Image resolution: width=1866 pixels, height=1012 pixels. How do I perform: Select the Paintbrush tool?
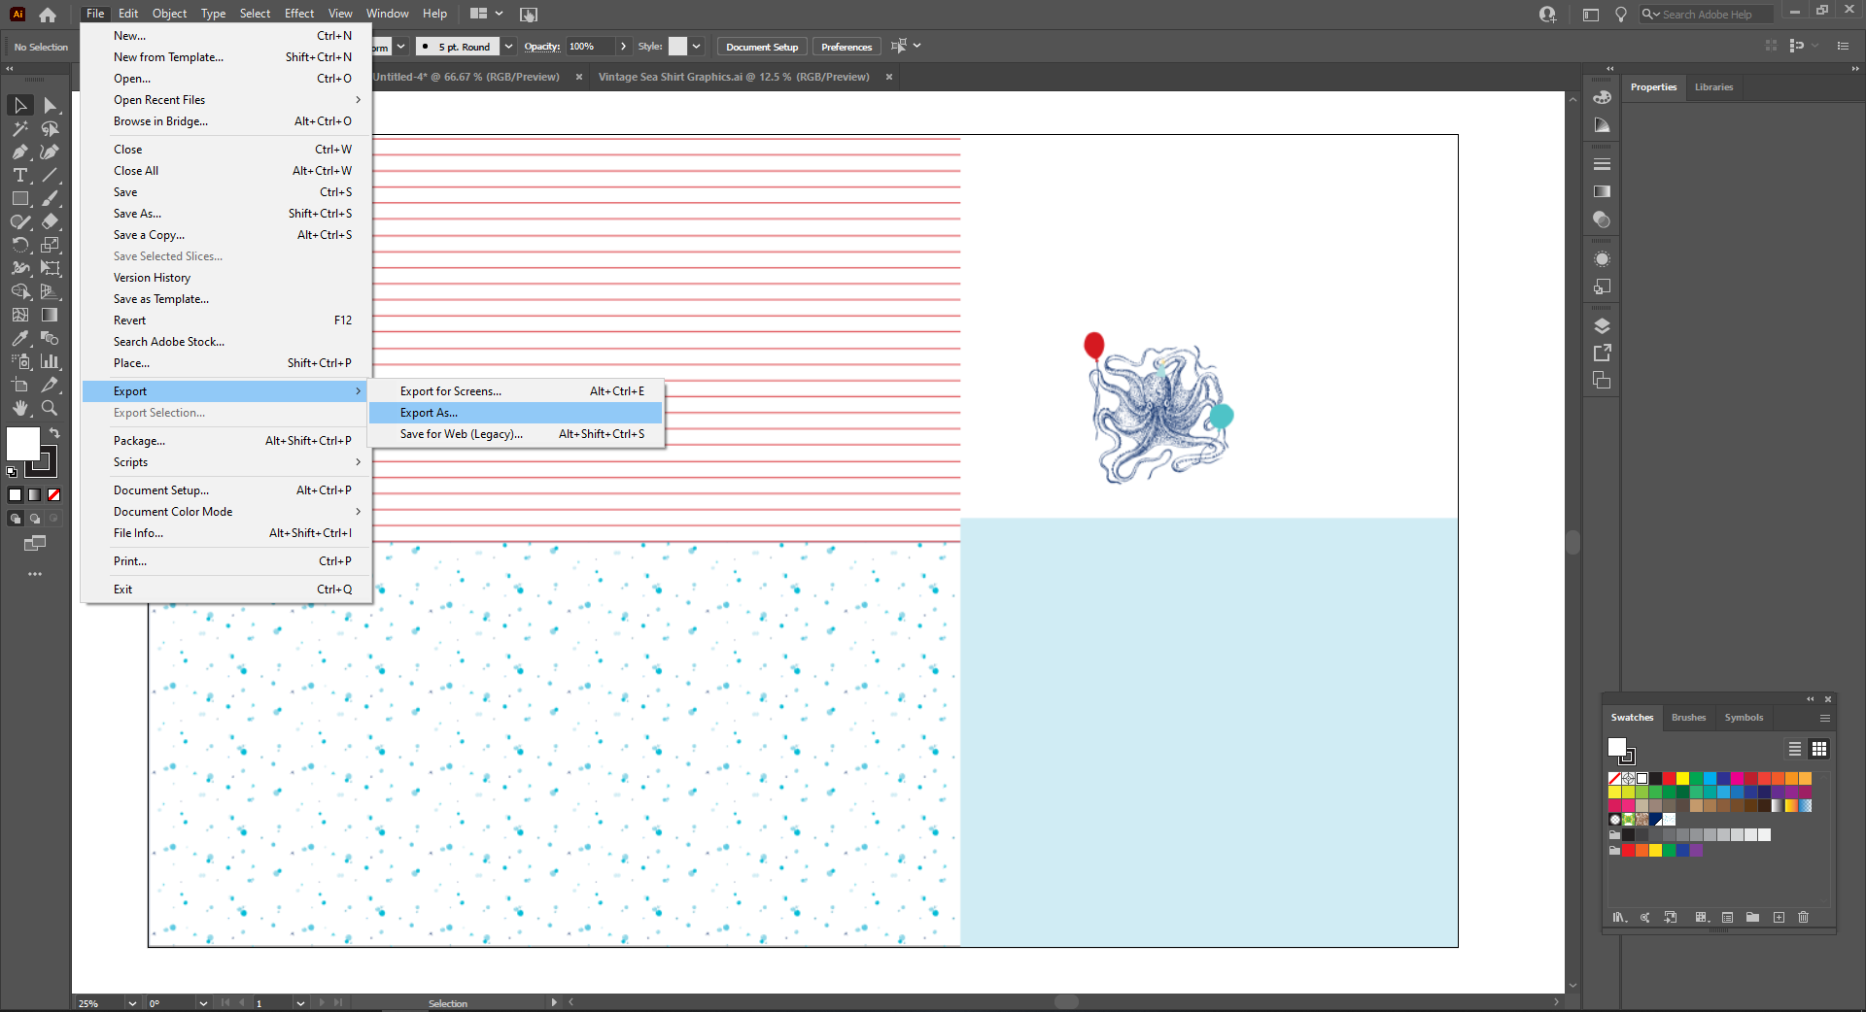point(51,198)
